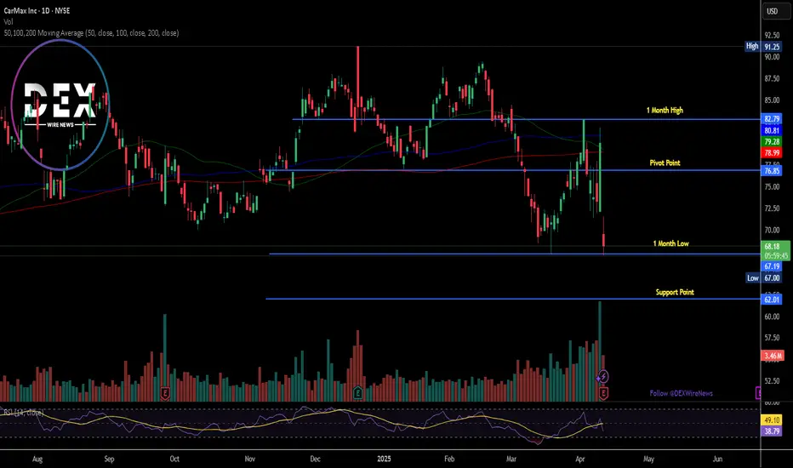Click the 87.50 price axis tick
The image size is (793, 468).
[x=772, y=79]
